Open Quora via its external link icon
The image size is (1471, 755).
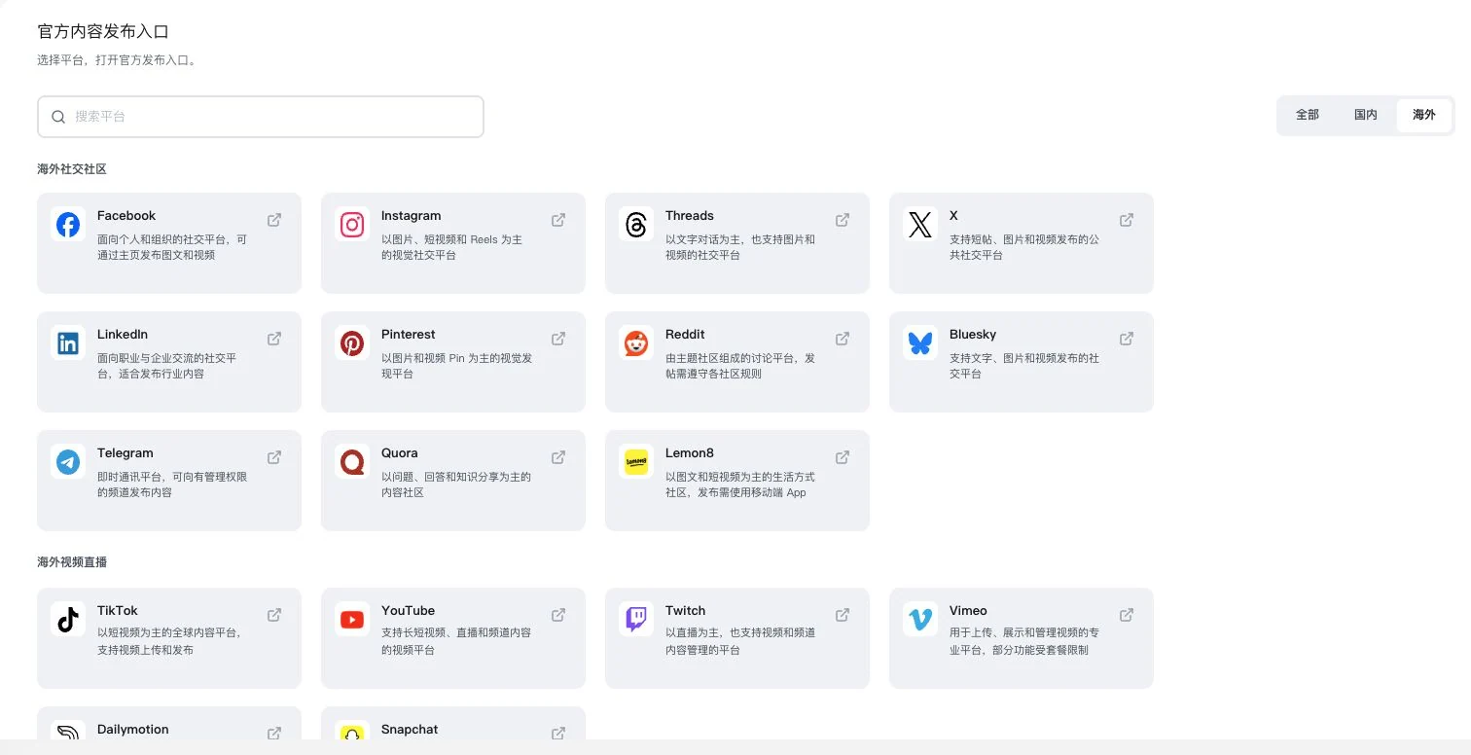coord(558,457)
